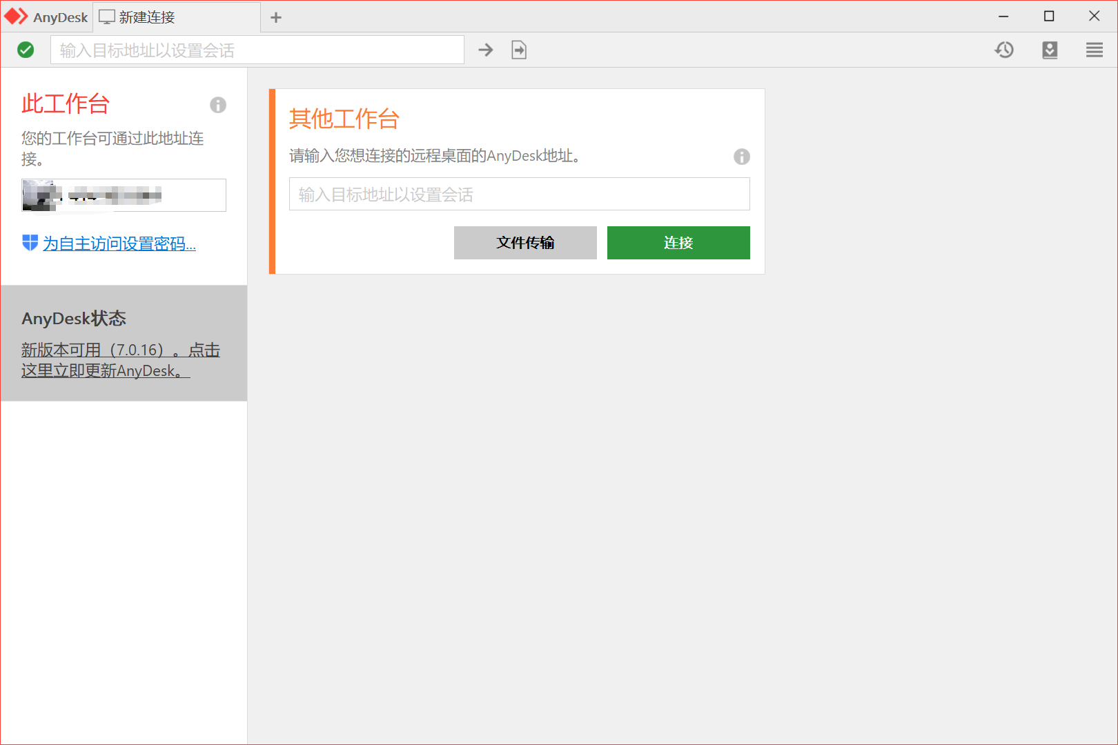Click info icon beside 此工作台

(x=218, y=105)
